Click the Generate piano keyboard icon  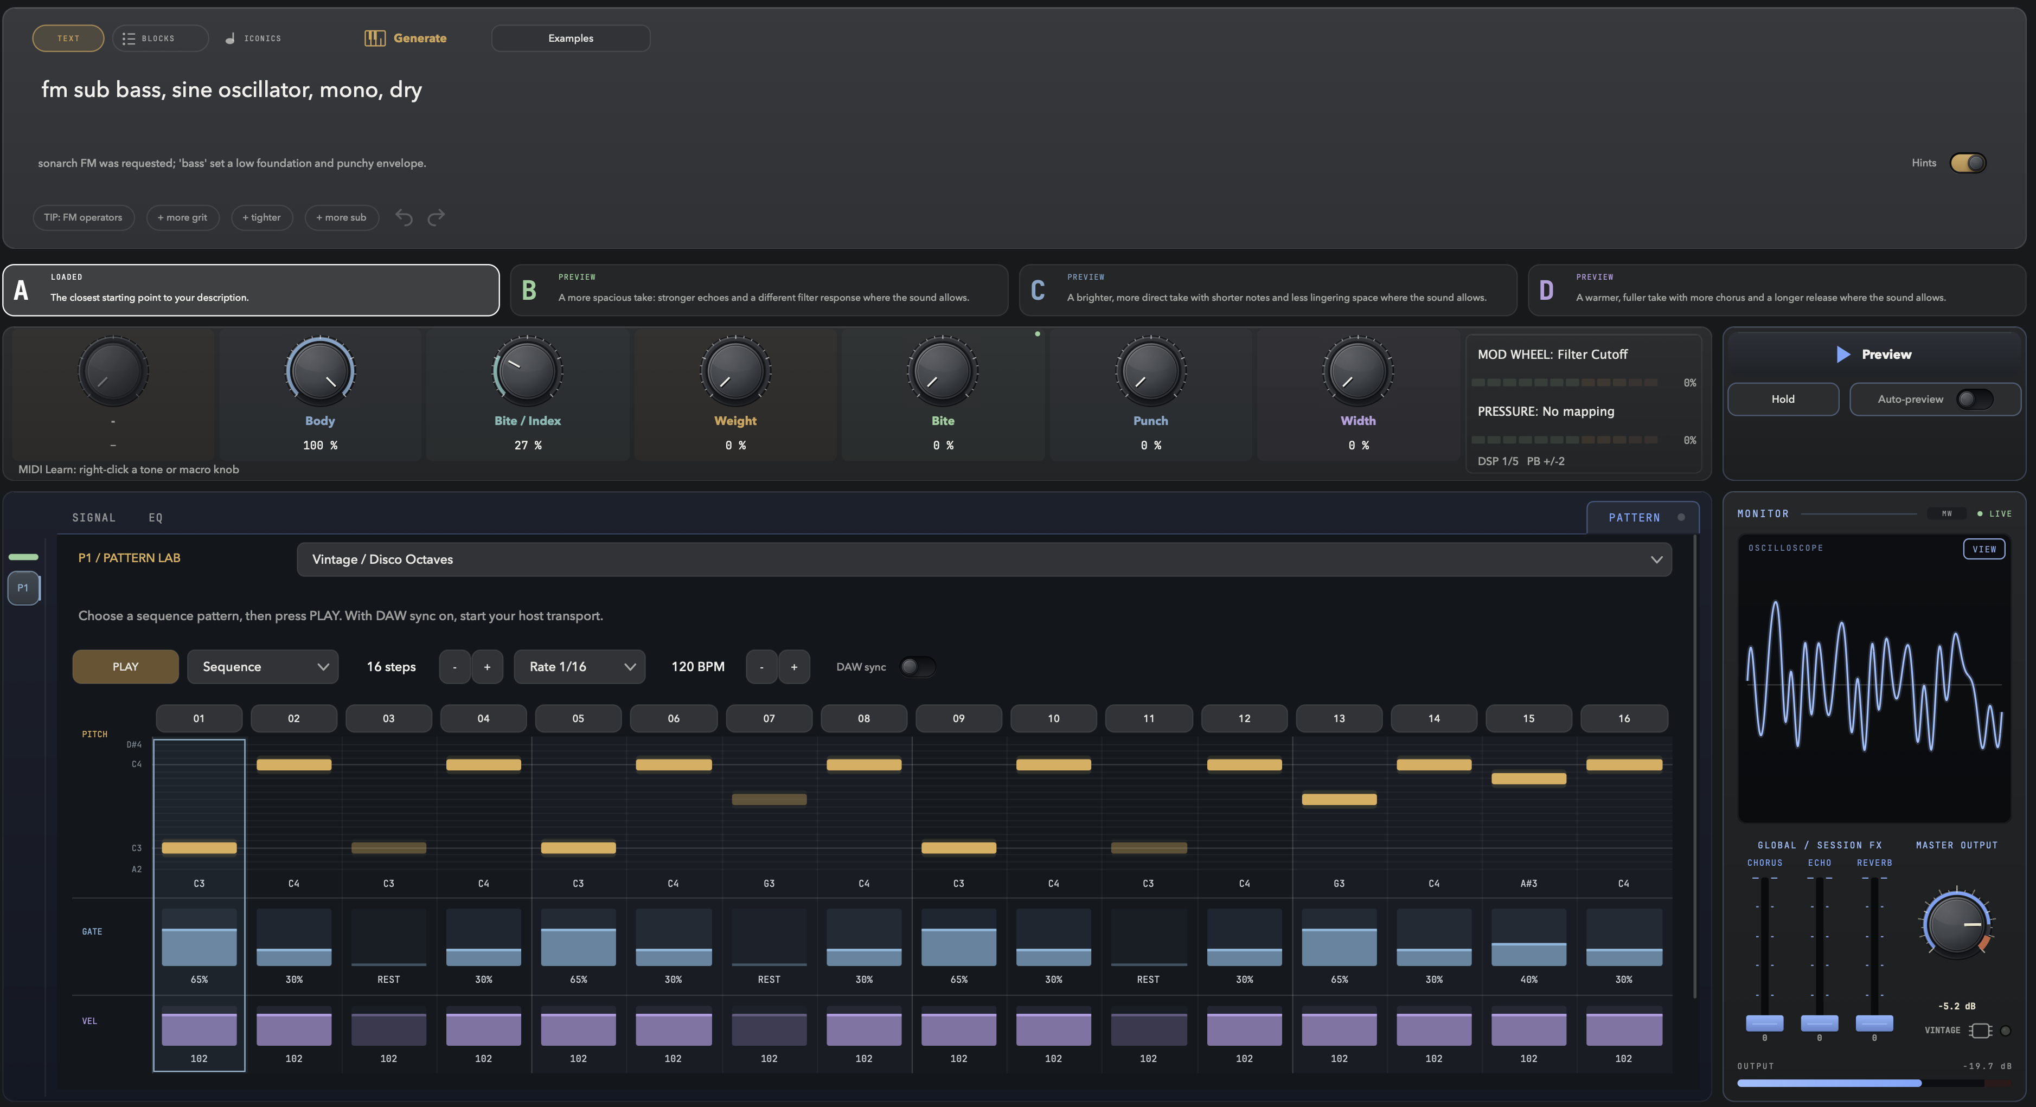pyautogui.click(x=375, y=38)
